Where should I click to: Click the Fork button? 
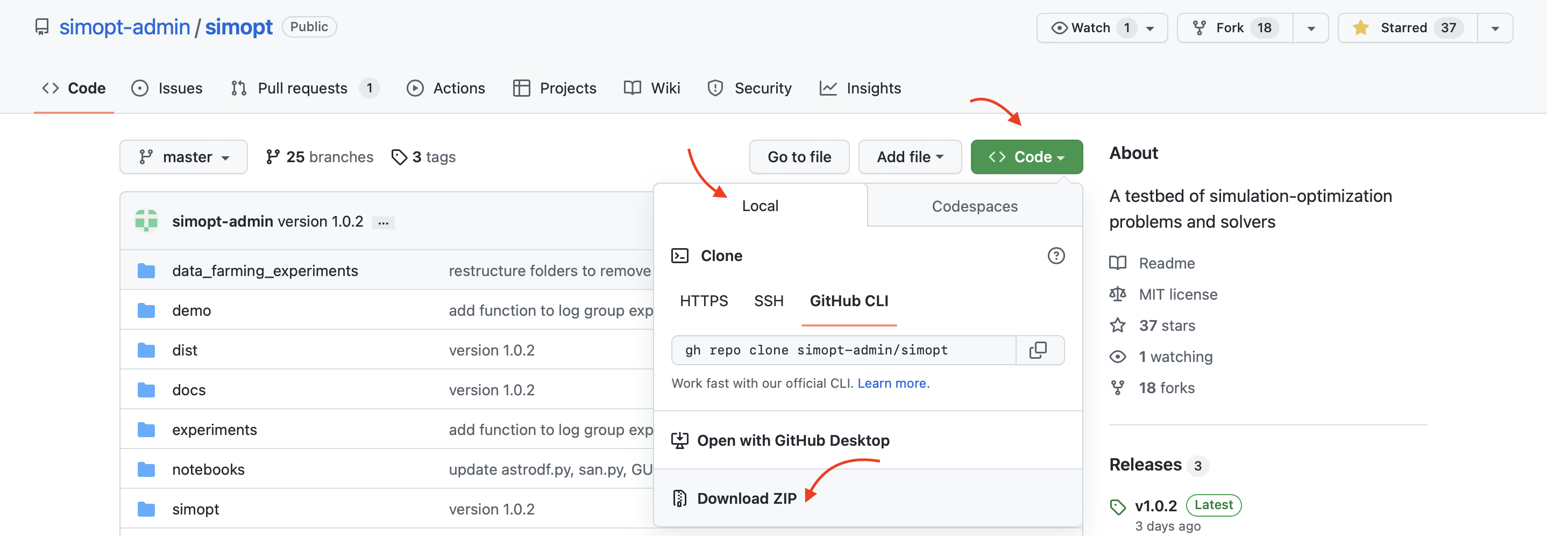coord(1236,28)
